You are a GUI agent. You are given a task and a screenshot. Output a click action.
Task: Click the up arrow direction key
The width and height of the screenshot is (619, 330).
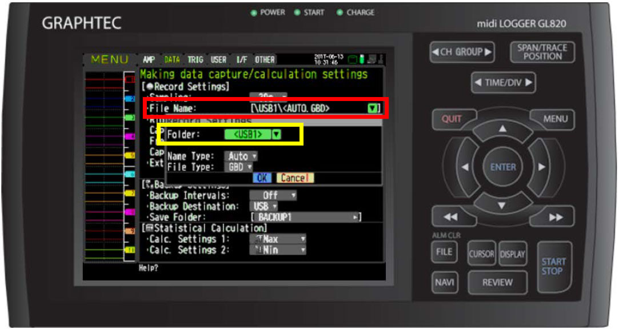tap(502, 130)
